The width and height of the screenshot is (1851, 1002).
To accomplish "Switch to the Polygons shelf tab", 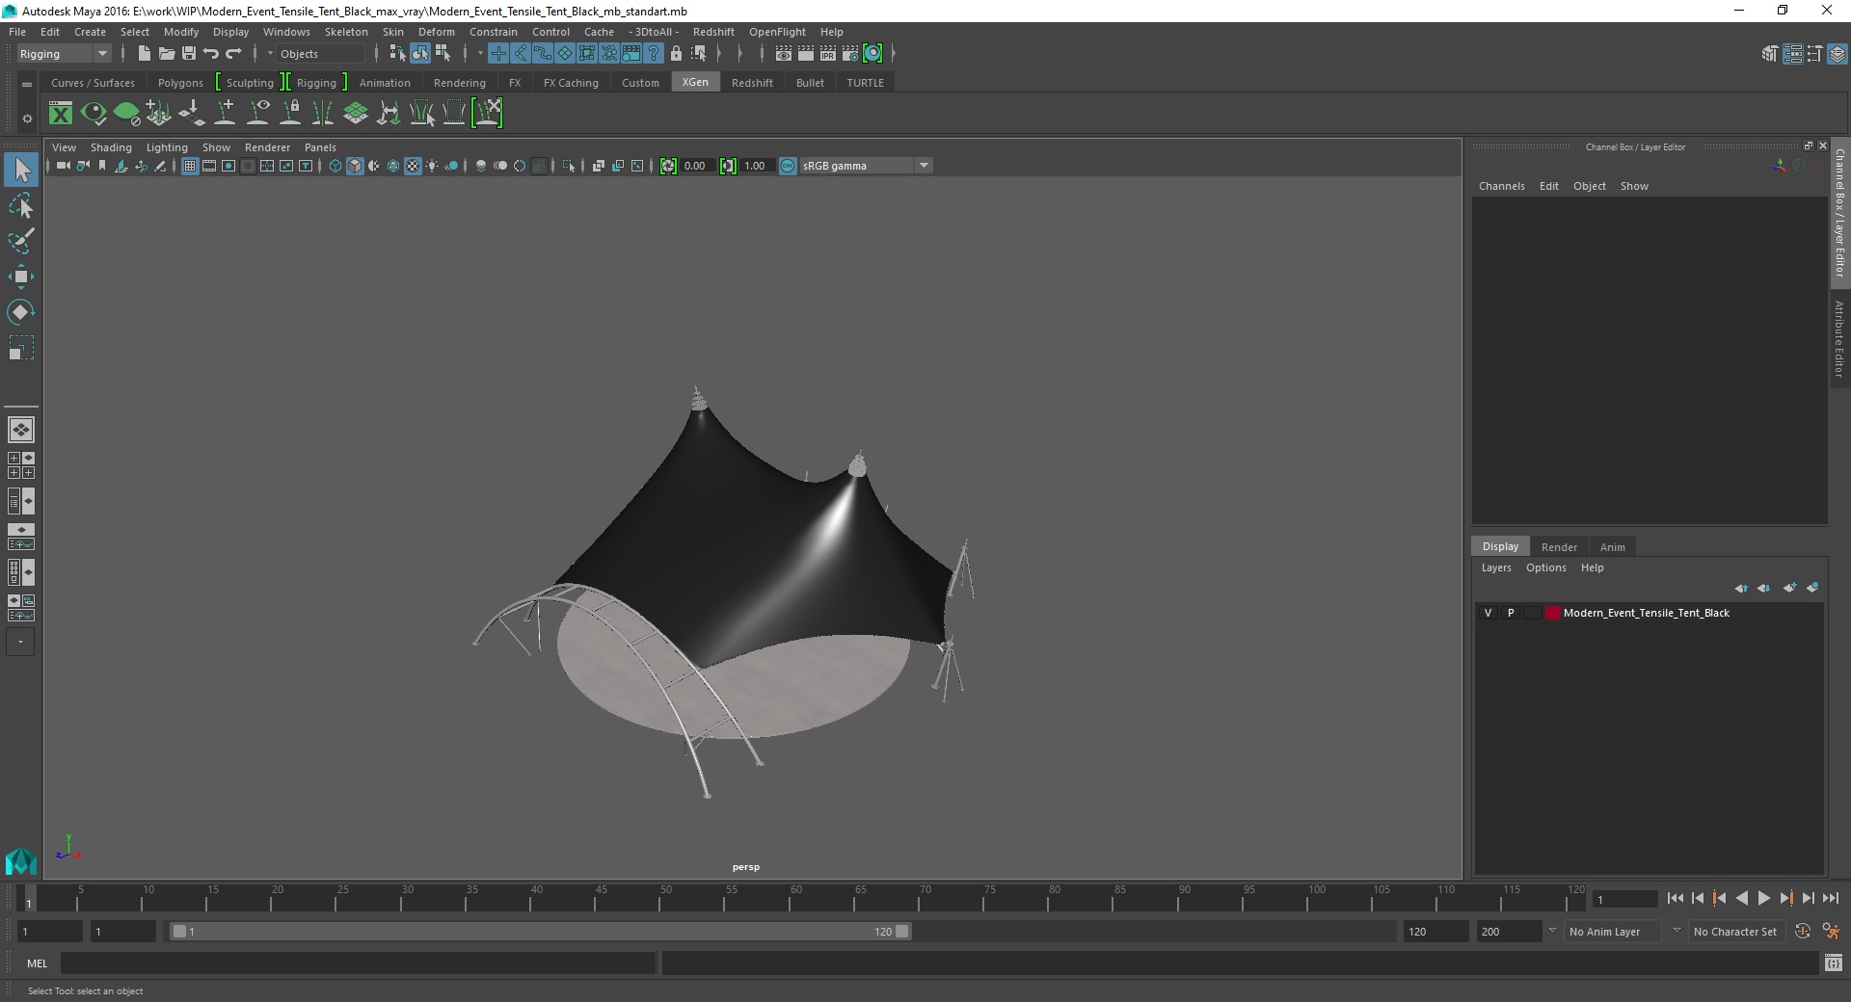I will pos(180,83).
